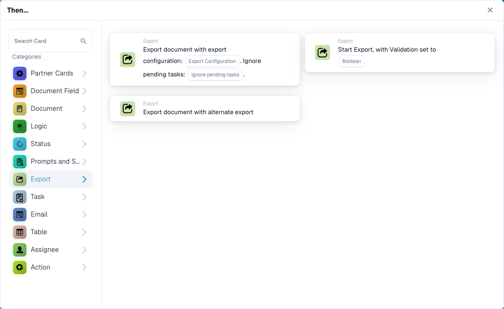The height and width of the screenshot is (309, 504).
Task: Select the Status category label
Action: [x=41, y=144]
